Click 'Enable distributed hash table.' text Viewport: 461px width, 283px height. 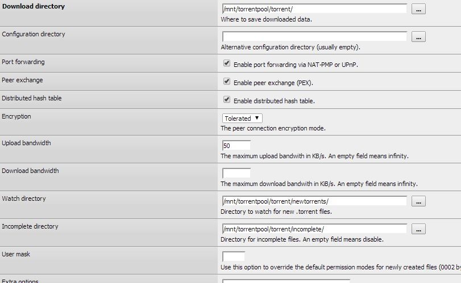[x=275, y=101]
